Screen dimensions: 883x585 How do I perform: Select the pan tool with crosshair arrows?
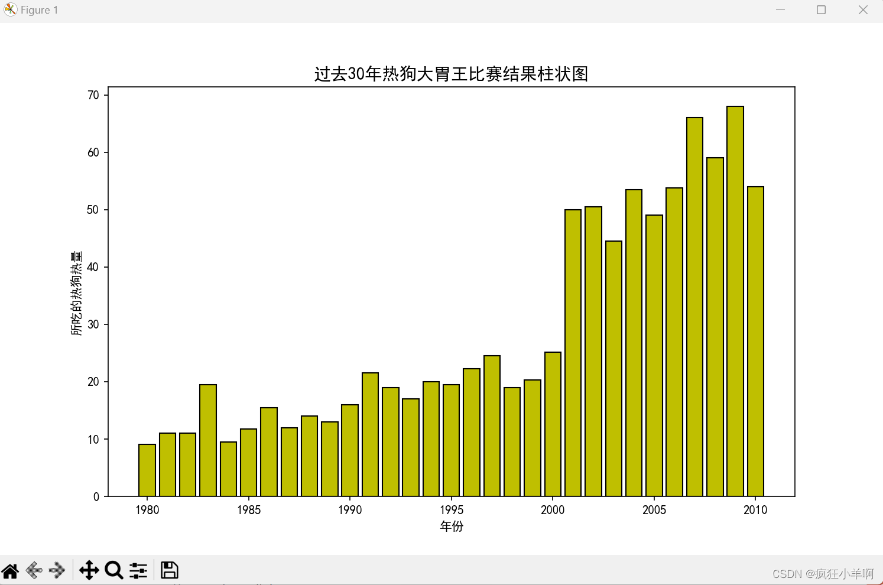coord(89,570)
